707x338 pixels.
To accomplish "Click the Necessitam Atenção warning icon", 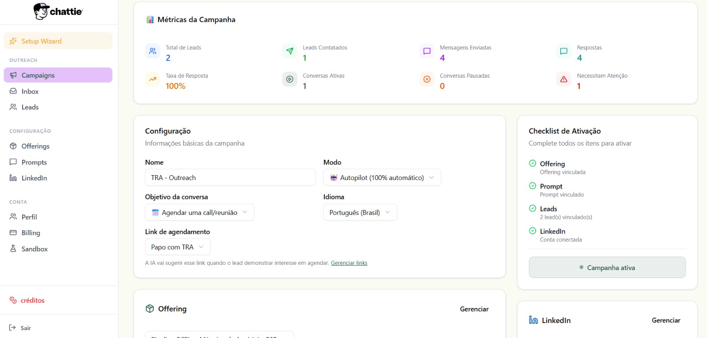I will (x=564, y=79).
